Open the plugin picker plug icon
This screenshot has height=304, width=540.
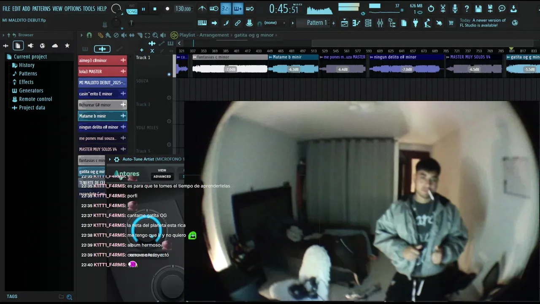(416, 23)
